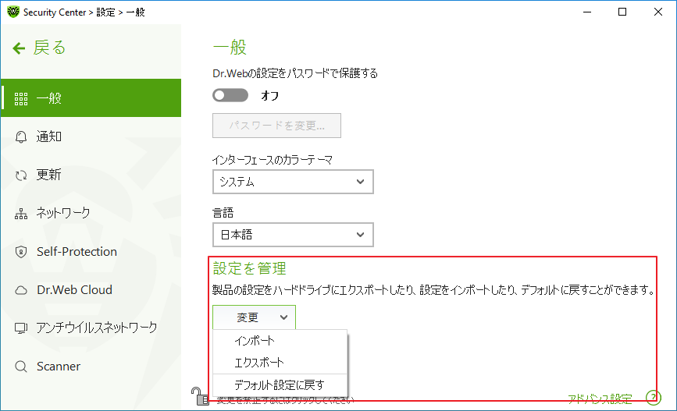Click the Dr.Webの設定をパスワードで保護する label

(295, 73)
